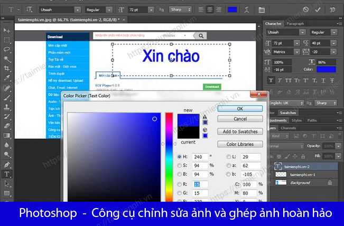Cancel current text edits icon
344x226 pixels.
pos(305,10)
